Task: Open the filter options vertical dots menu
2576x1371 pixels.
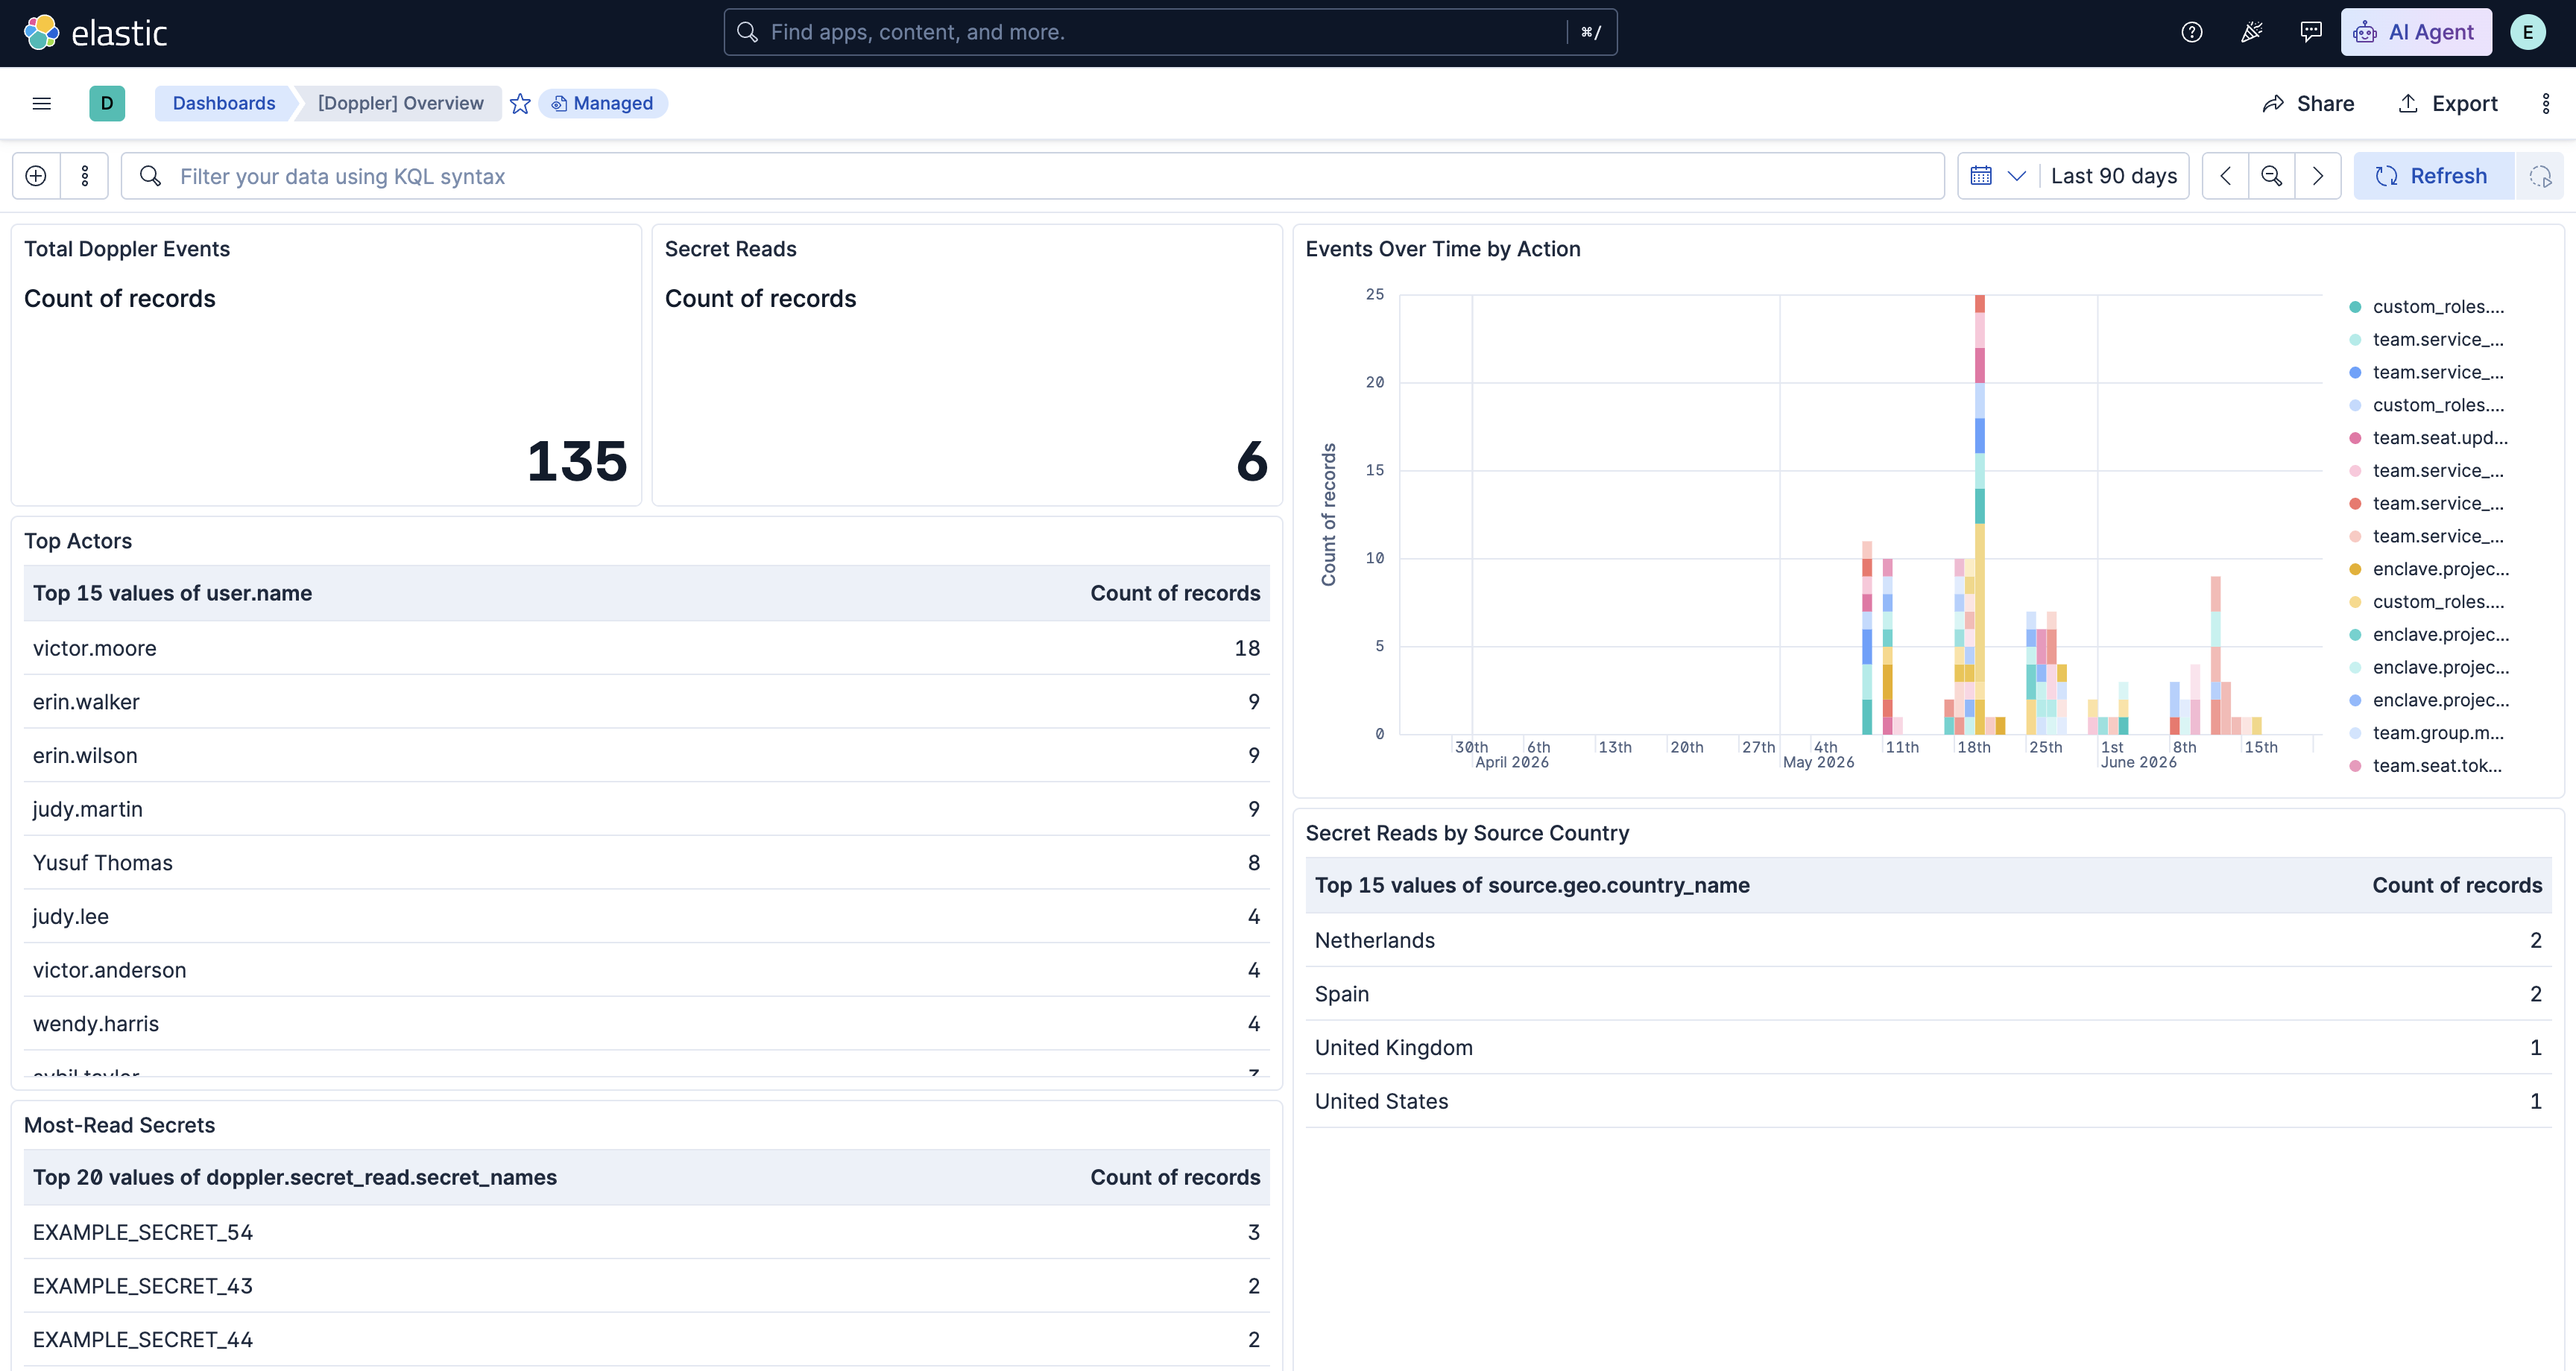Action: 85,176
